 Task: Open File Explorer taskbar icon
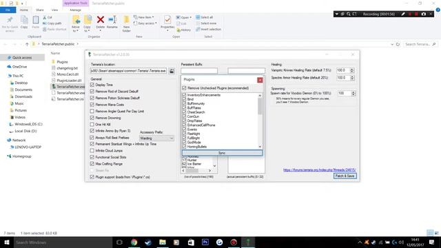click(x=163, y=242)
